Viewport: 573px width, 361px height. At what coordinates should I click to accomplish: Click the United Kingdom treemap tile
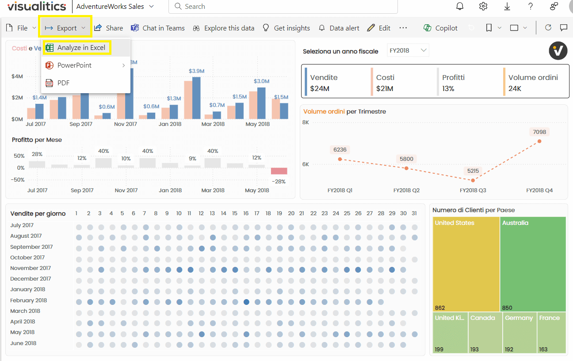point(450,333)
